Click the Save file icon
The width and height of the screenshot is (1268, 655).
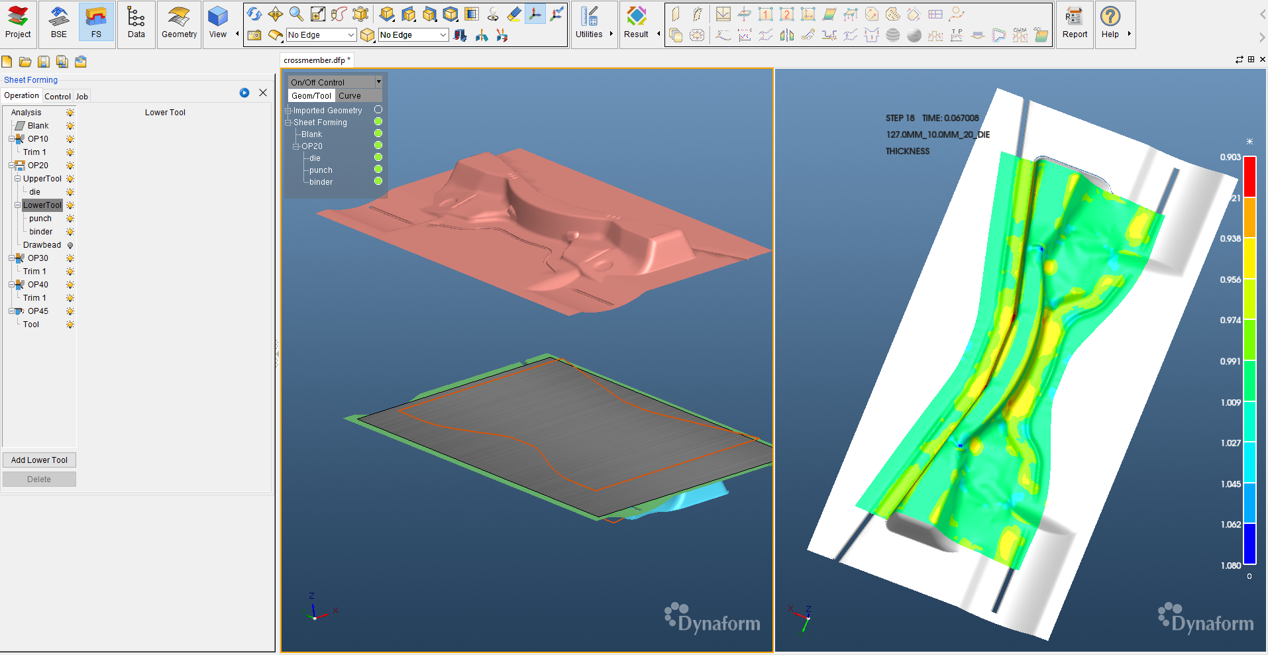point(44,62)
